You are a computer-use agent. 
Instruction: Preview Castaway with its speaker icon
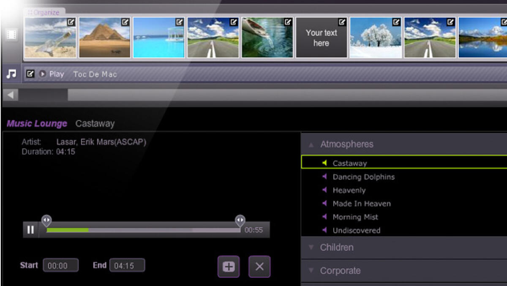click(x=324, y=163)
